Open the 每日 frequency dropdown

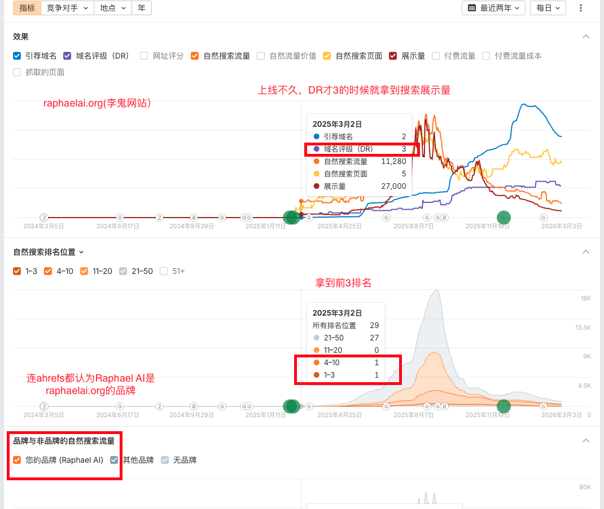pos(548,8)
